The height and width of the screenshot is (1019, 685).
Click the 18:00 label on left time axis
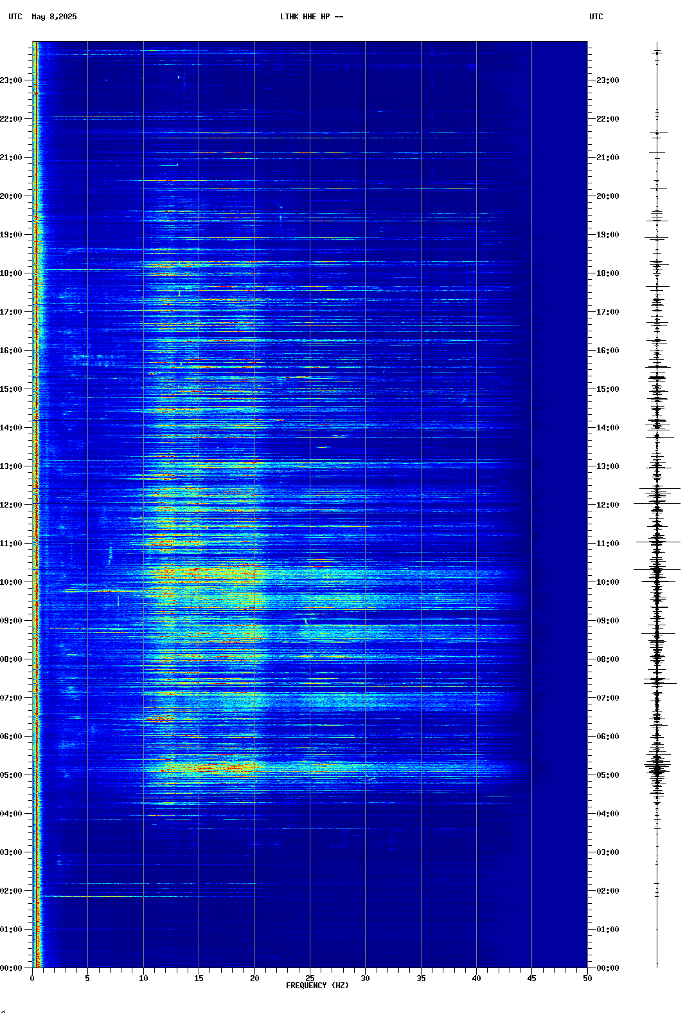click(x=11, y=273)
